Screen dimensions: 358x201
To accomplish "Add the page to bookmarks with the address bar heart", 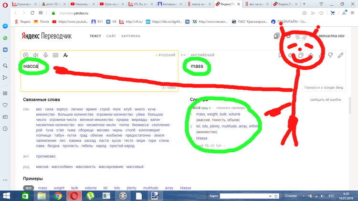I will point(321,13).
